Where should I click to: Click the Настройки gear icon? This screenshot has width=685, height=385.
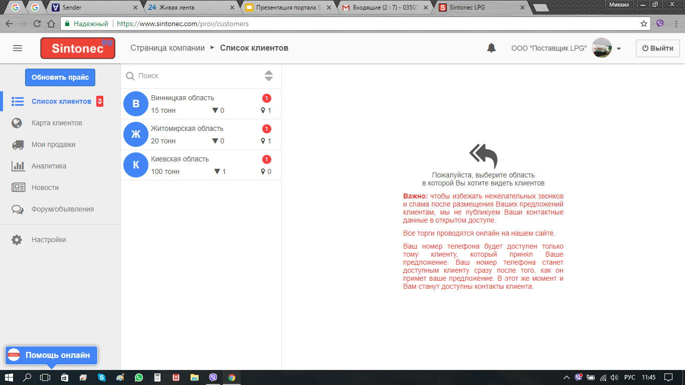(x=17, y=240)
